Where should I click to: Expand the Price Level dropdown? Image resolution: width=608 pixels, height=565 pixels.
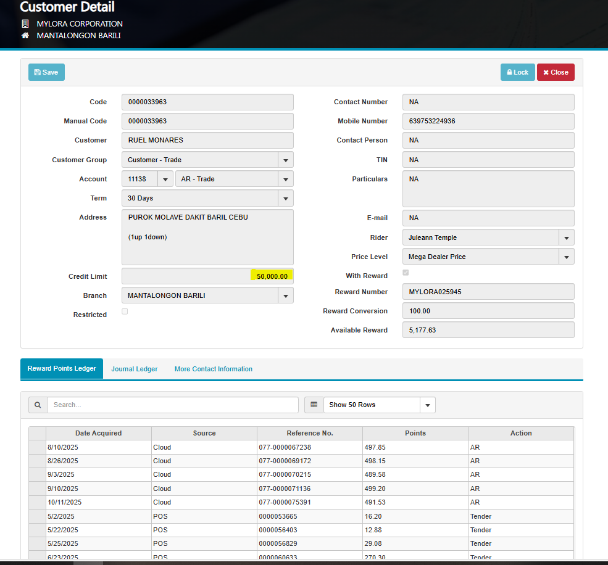pos(566,257)
